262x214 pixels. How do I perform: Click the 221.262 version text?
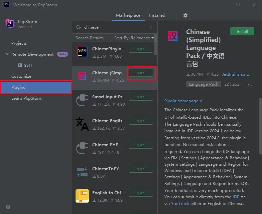pyautogui.click(x=232, y=84)
